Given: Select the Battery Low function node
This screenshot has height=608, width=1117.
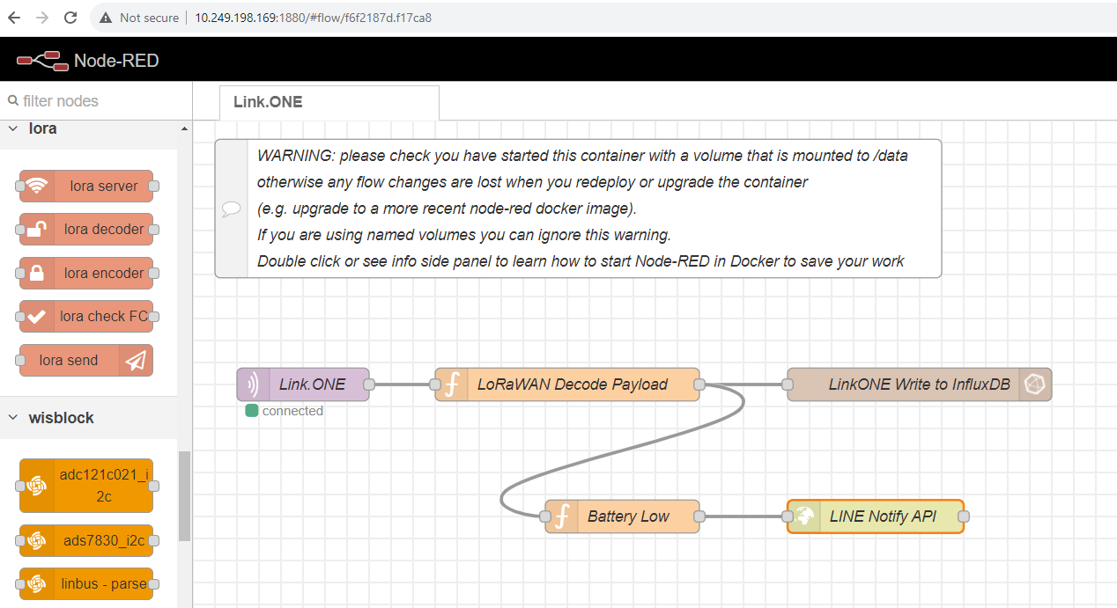Looking at the screenshot, I should tap(623, 516).
